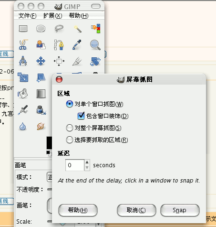
Task: Click the 延迟 section heading
Action: tap(63, 153)
